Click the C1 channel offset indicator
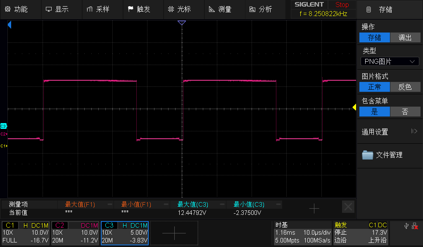The height and width of the screenshot is (247, 423). [x=3, y=146]
